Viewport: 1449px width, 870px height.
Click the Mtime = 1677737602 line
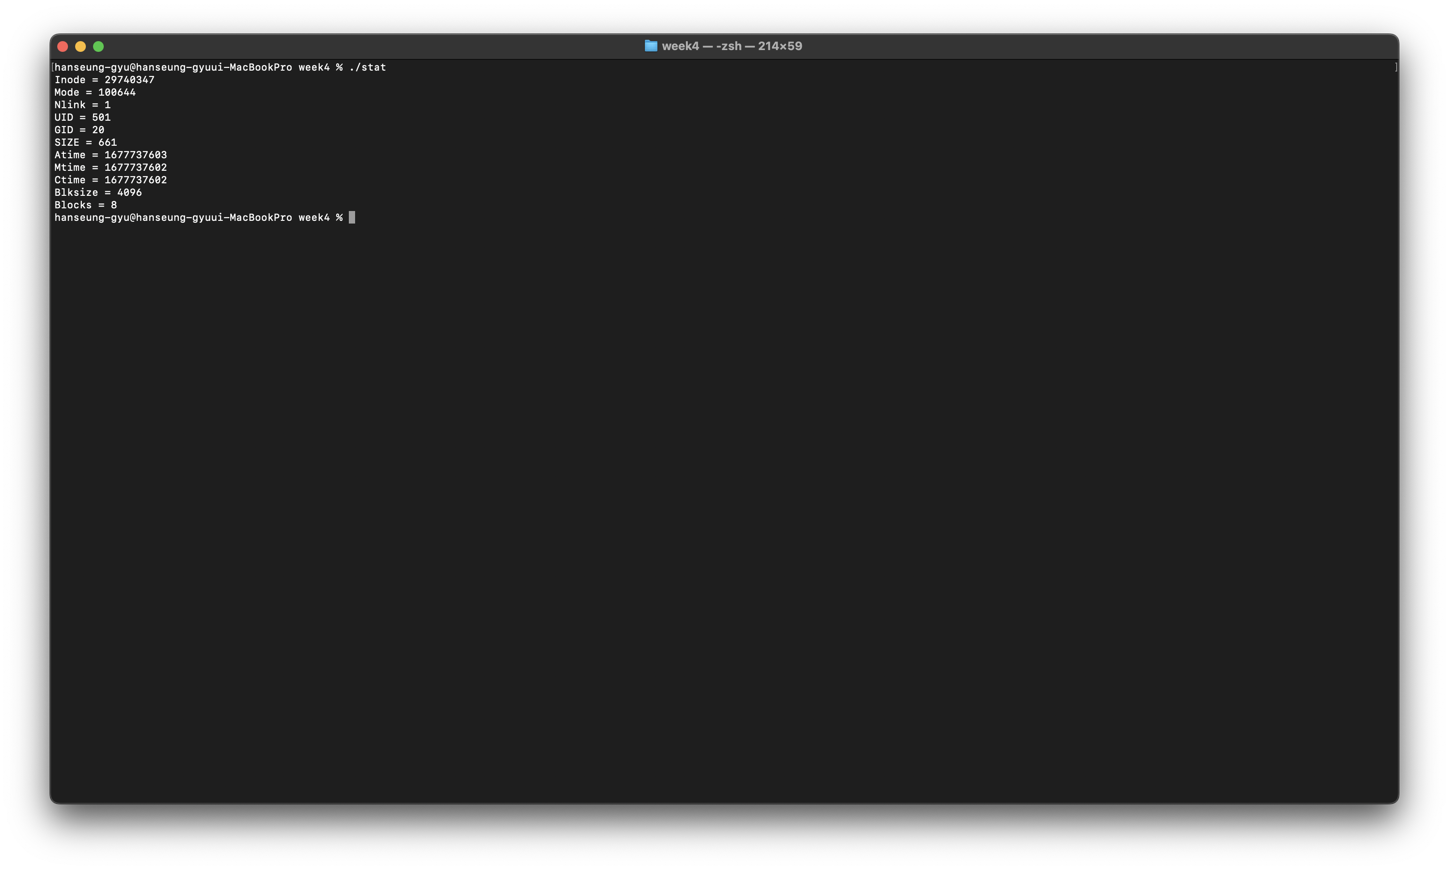point(110,168)
